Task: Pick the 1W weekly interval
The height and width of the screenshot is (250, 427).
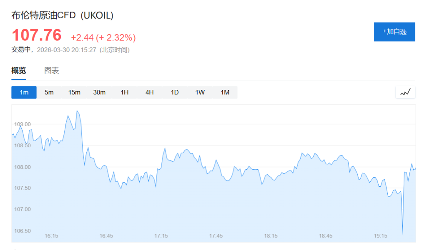Action: click(x=200, y=92)
